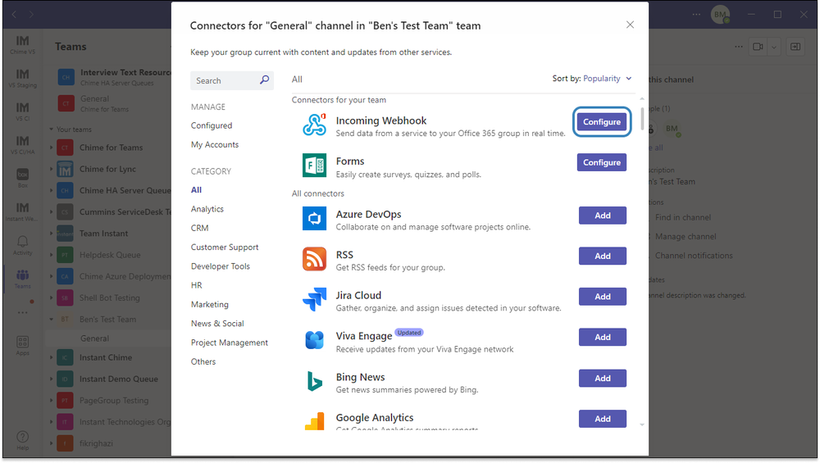
Task: Select the All category
Action: coord(196,189)
